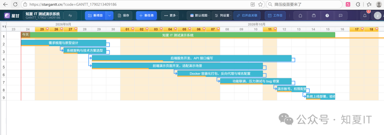The image size is (384, 135).
Task: Open the browser profile avatar
Action: tap(379, 4)
